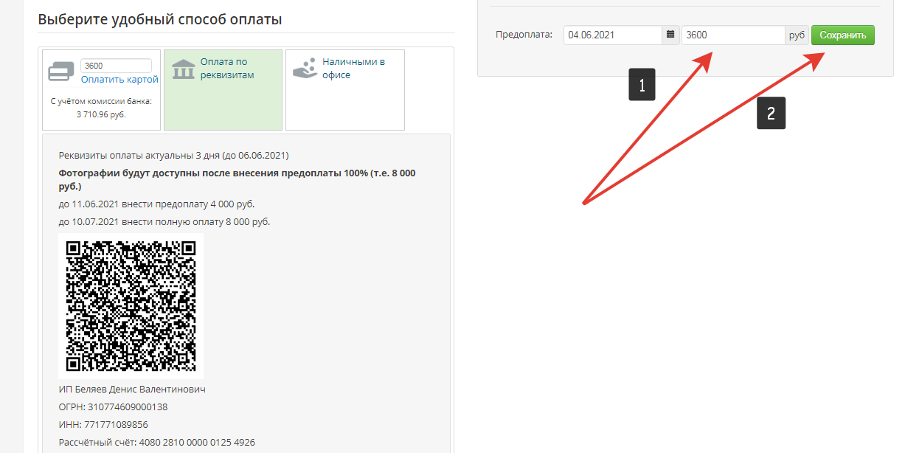Click the 'до 11.06.2021 внести предоплату' line

click(x=156, y=204)
